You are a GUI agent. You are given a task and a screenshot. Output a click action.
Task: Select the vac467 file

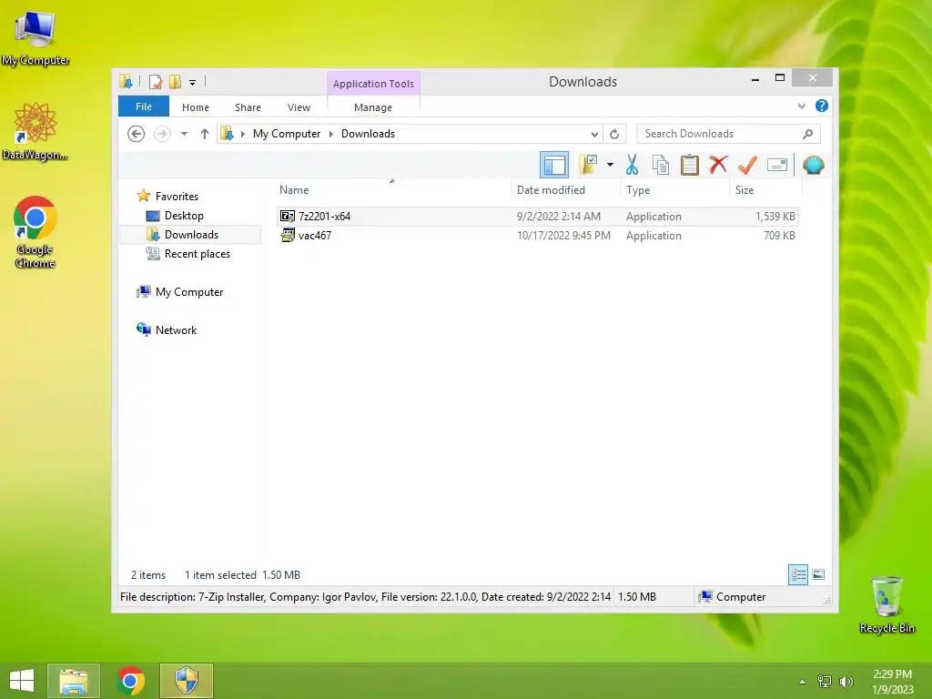(538, 236)
